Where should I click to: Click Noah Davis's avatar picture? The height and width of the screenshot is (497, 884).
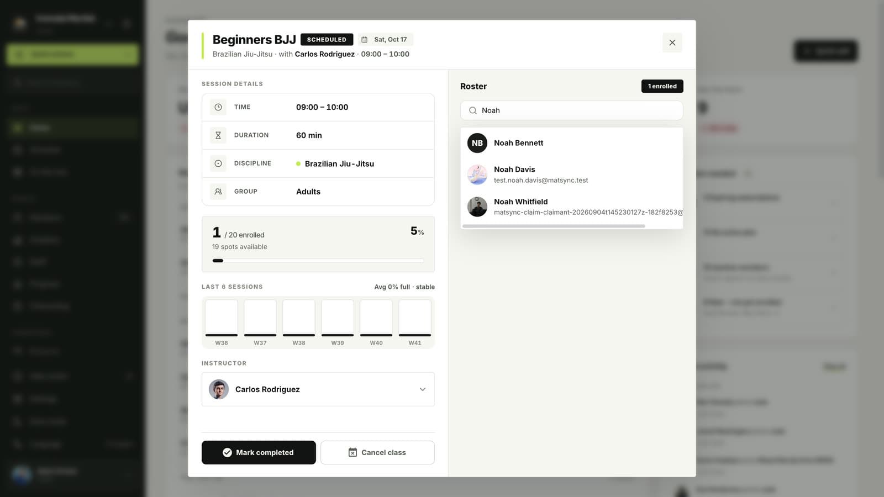pyautogui.click(x=477, y=175)
